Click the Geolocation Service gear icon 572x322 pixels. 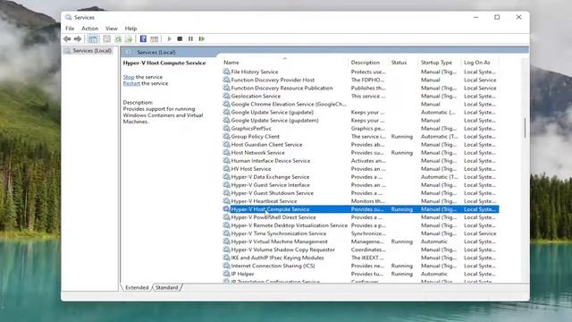coord(226,96)
